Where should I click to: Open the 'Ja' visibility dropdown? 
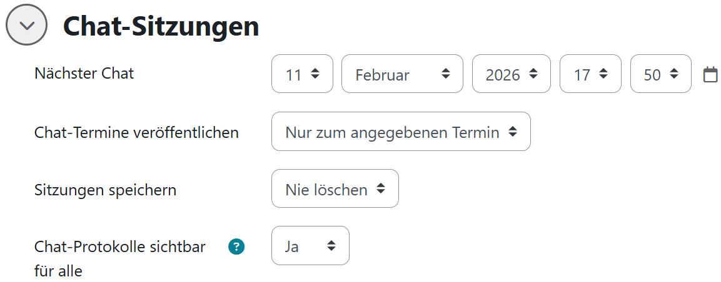[310, 246]
